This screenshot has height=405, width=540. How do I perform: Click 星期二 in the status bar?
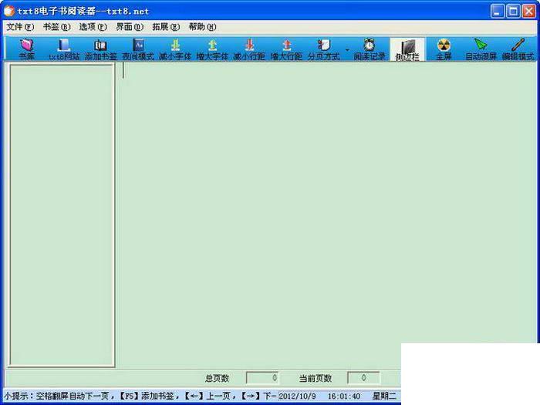click(x=384, y=397)
